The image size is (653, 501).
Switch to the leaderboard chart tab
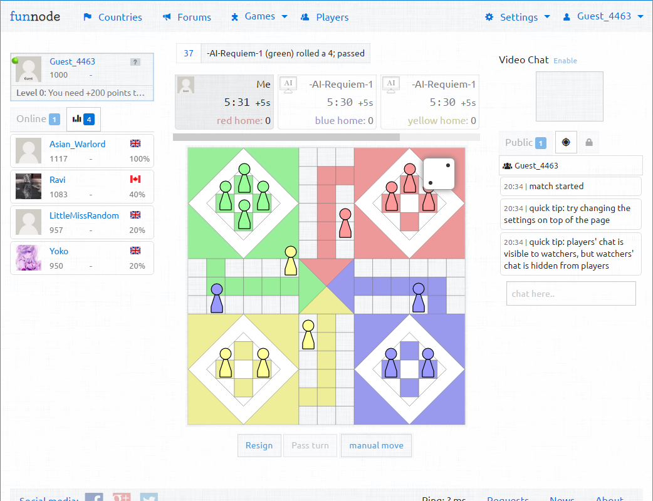83,119
